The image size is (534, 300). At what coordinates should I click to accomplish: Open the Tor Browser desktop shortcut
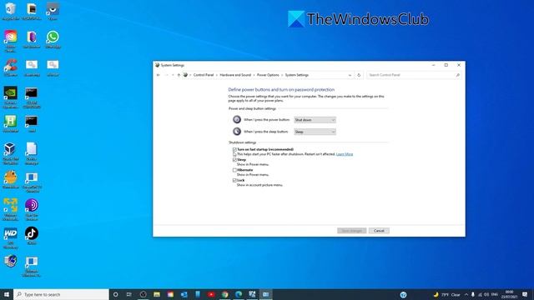pos(32,210)
